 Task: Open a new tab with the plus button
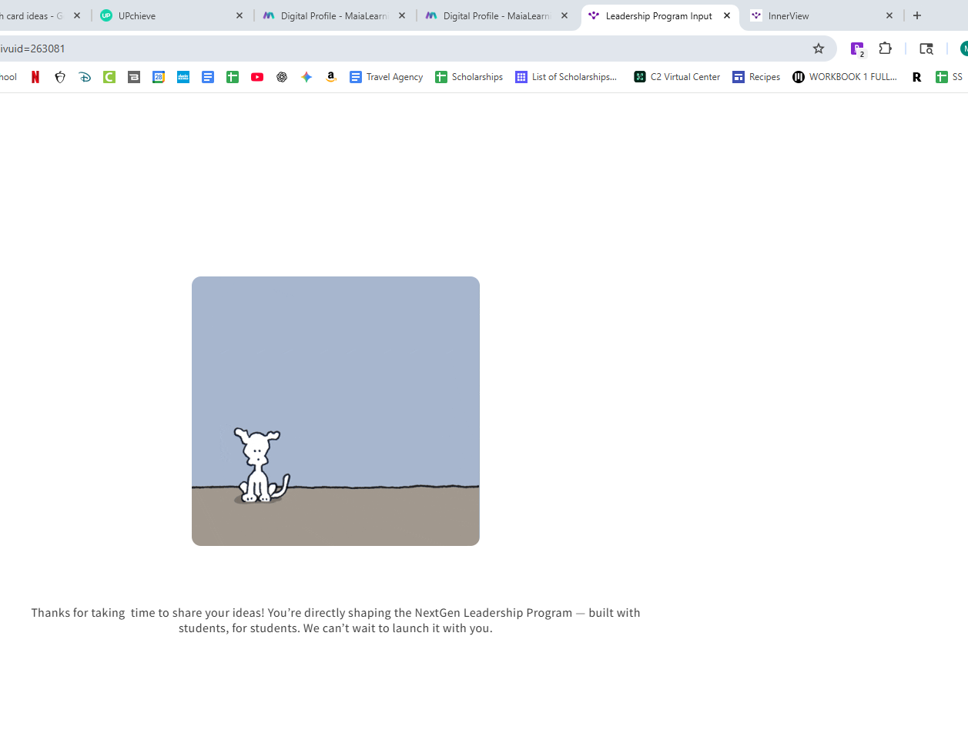click(917, 15)
